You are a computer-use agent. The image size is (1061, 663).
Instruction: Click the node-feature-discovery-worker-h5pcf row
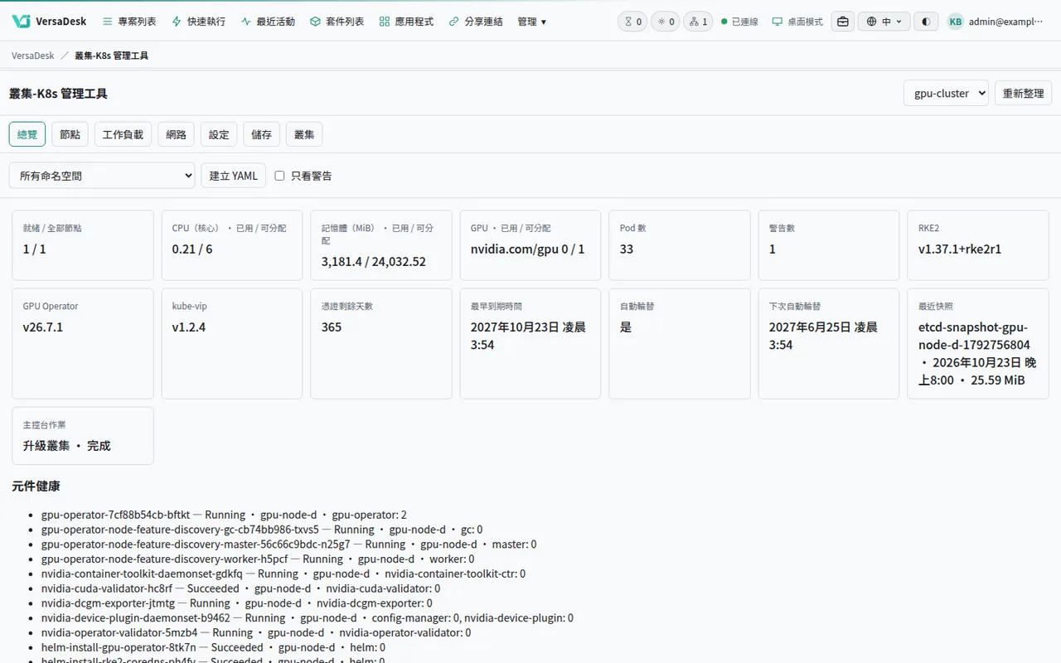(x=258, y=559)
